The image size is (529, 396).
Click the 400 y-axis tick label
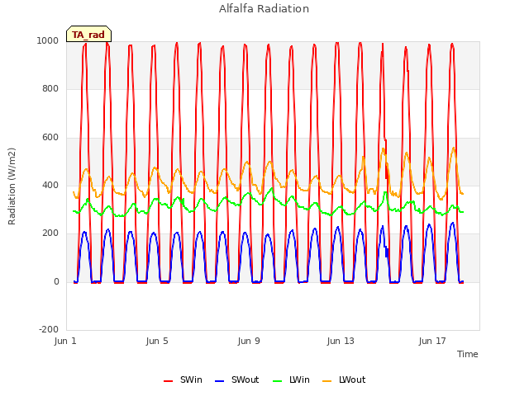tap(50, 185)
